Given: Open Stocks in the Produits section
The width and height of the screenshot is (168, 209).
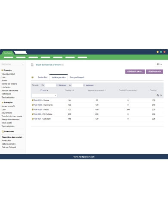Looking at the screenshot, I should [4, 80].
